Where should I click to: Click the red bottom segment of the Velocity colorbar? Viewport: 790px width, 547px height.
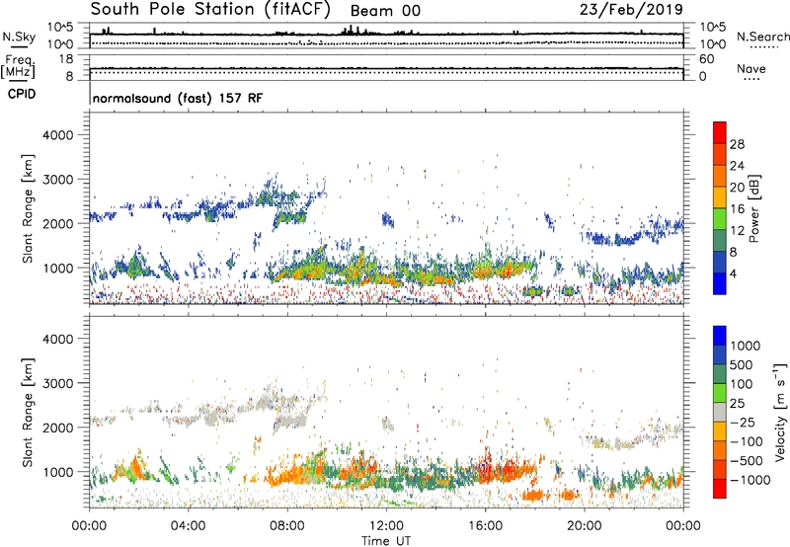(x=720, y=489)
